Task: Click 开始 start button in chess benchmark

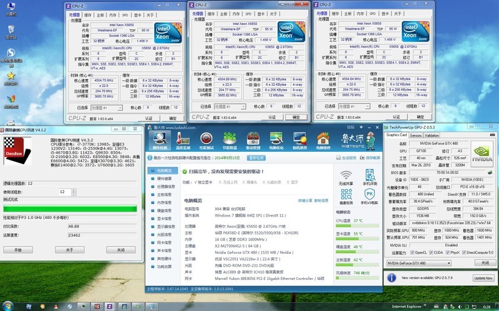Action: [18, 250]
